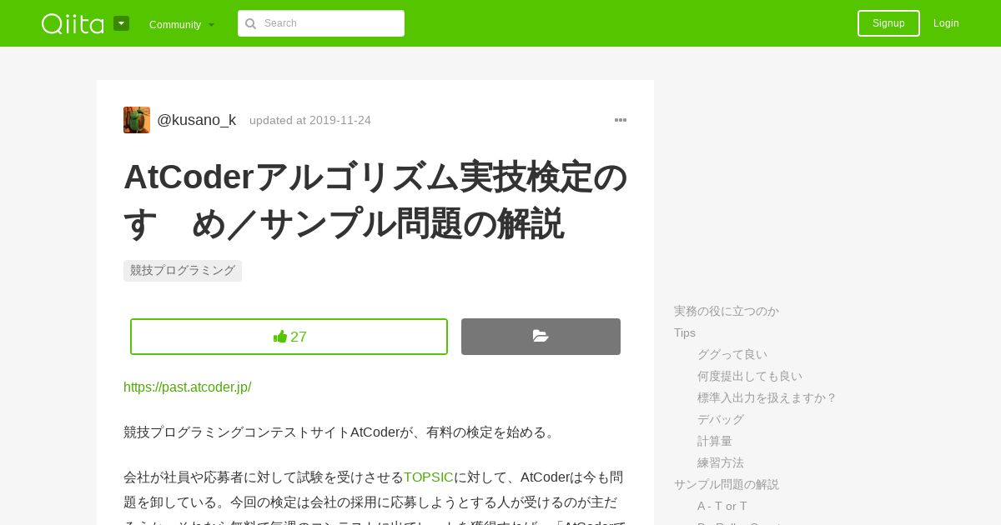
Task: Jump to サンプル問題の解説 in contents
Action: coord(727,484)
